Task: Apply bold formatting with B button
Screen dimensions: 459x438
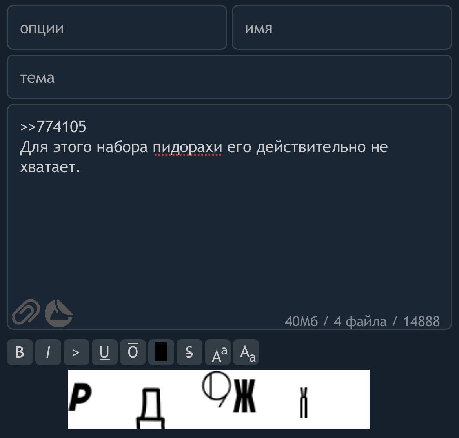Action: point(20,352)
